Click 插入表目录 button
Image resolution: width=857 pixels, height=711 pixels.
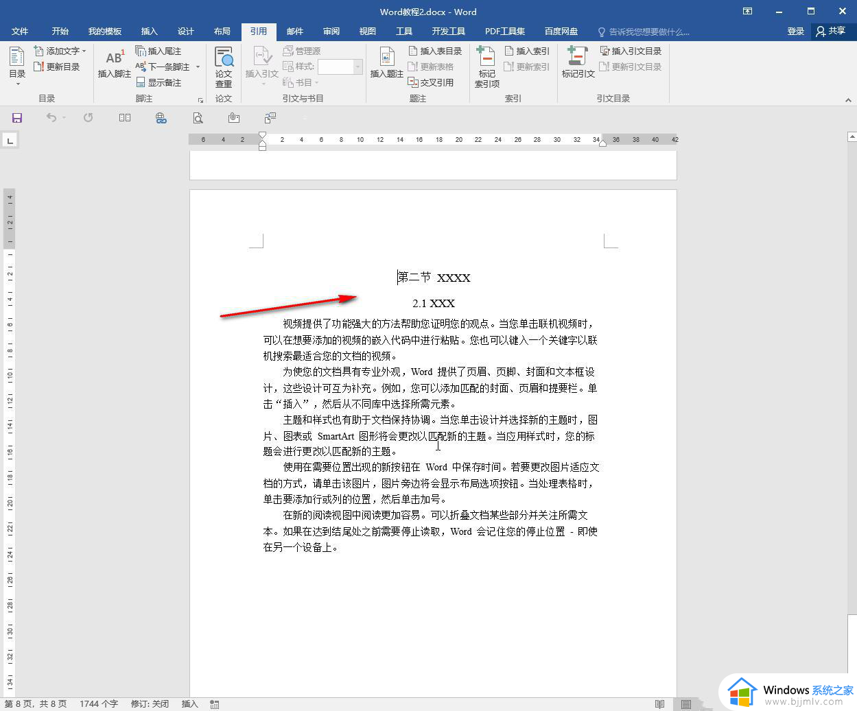435,51
